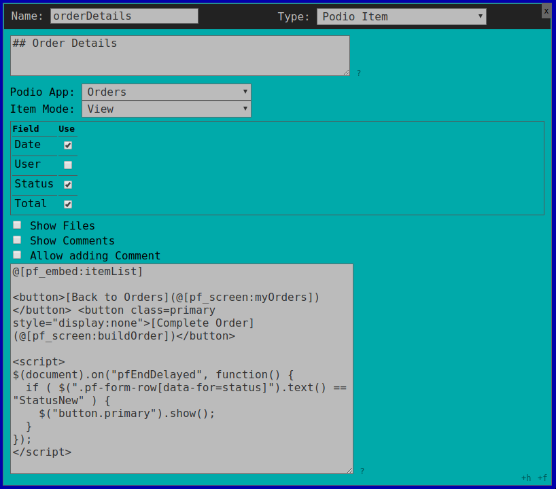Click the Use column header
The image size is (556, 489).
tap(67, 128)
